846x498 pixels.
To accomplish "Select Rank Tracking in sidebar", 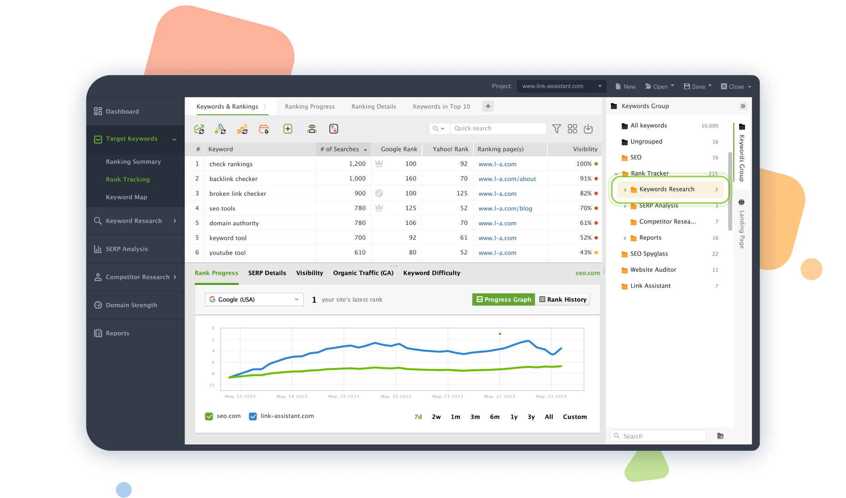I will [128, 179].
